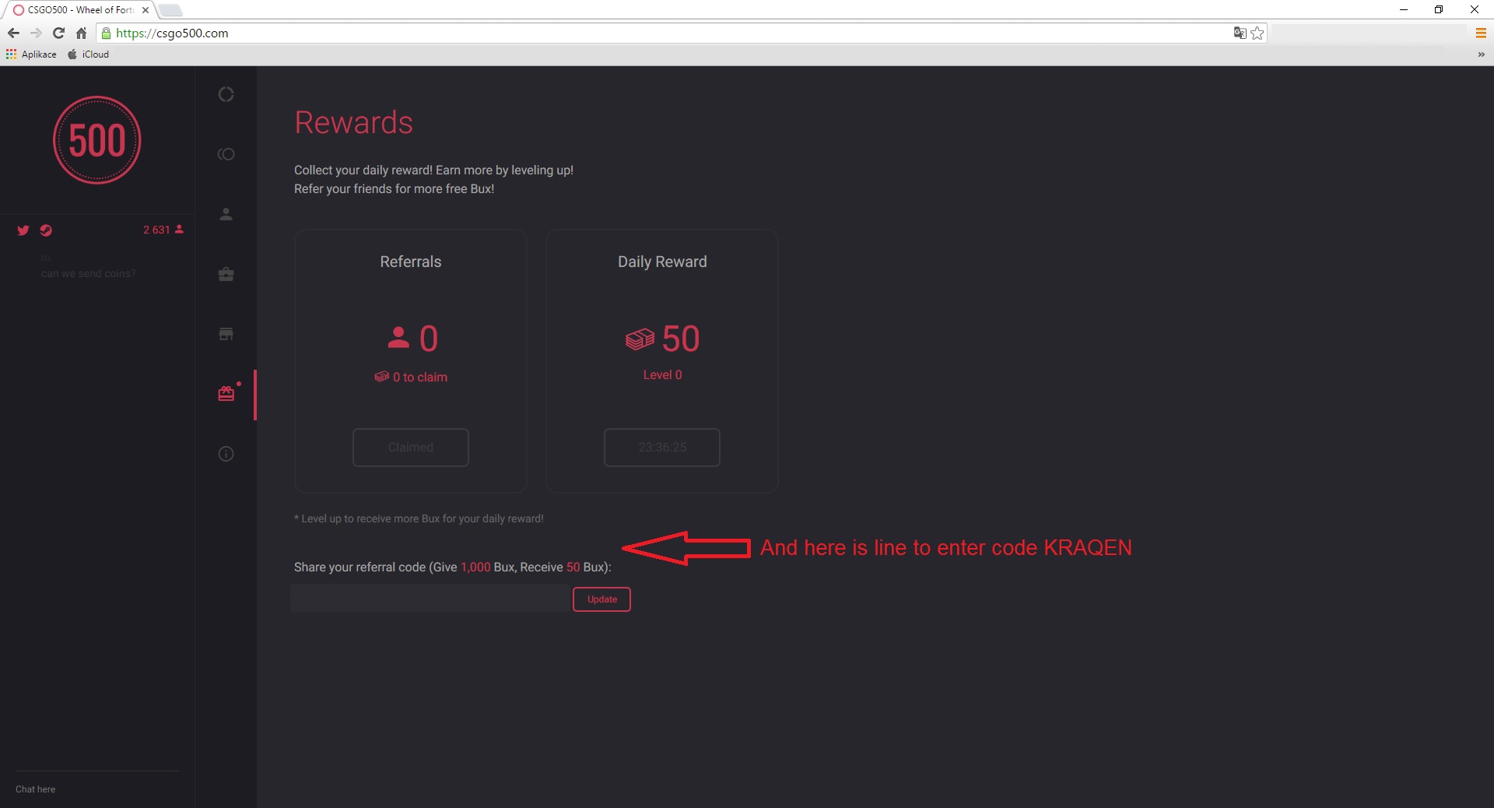Click the Rewards page heading
1494x808 pixels.
(353, 122)
